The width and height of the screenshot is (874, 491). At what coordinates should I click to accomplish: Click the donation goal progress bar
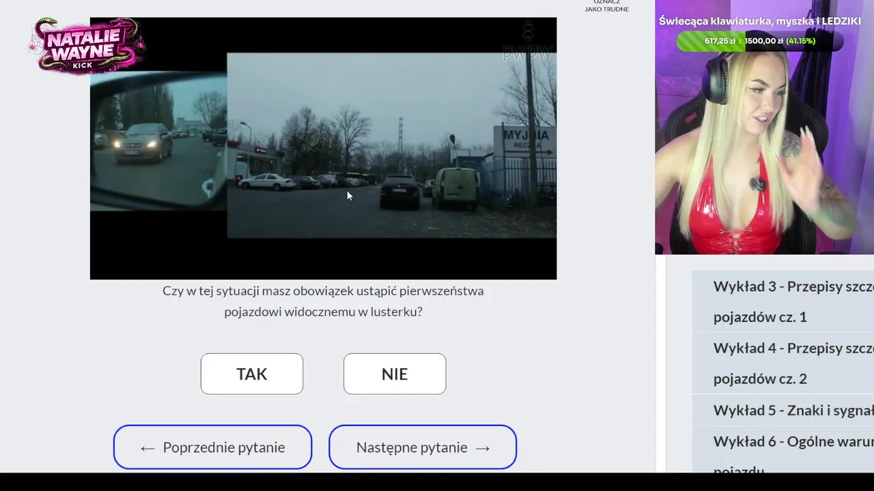tap(759, 41)
